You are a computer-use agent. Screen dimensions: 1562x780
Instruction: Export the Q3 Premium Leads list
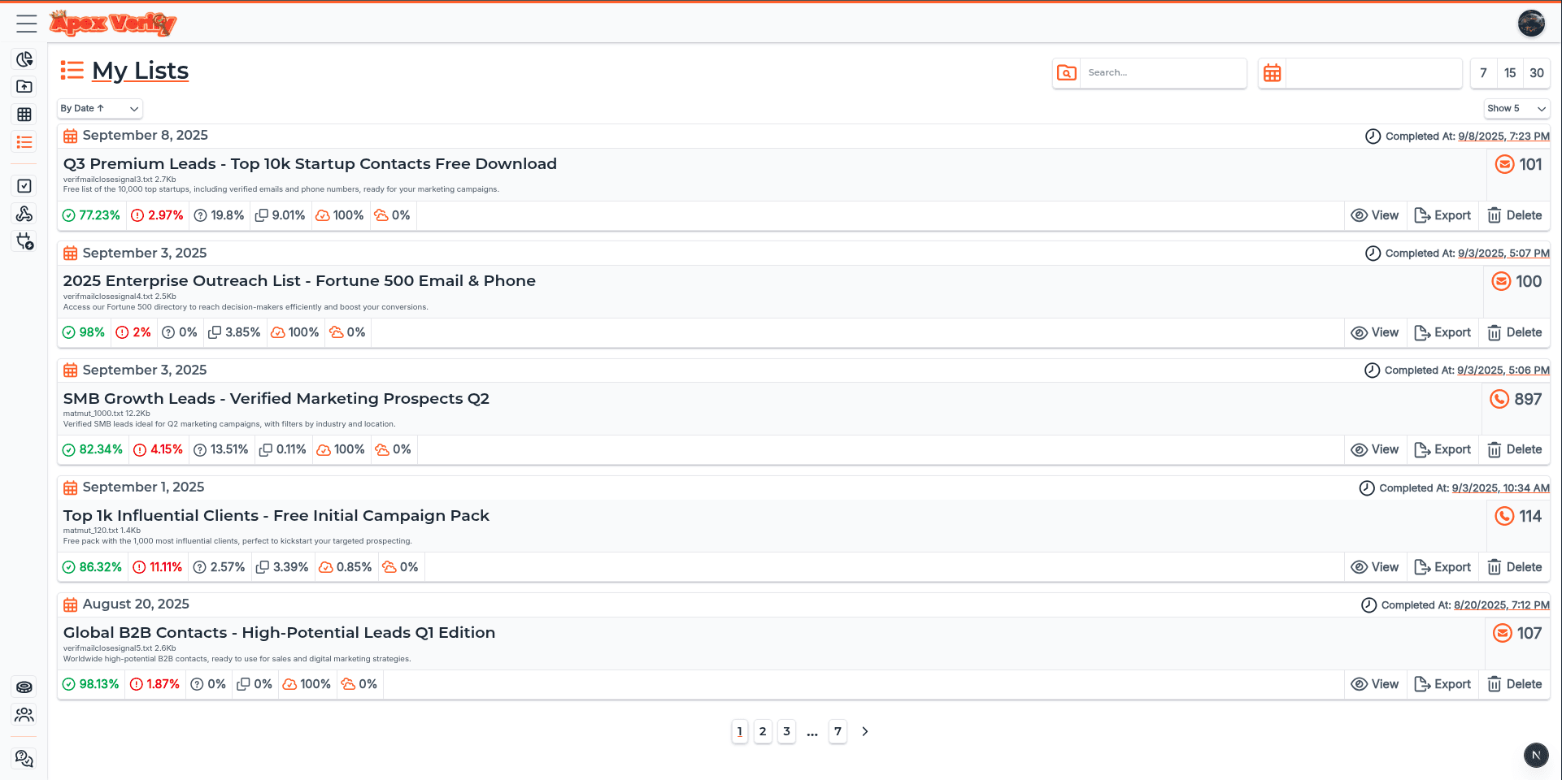pyautogui.click(x=1442, y=215)
